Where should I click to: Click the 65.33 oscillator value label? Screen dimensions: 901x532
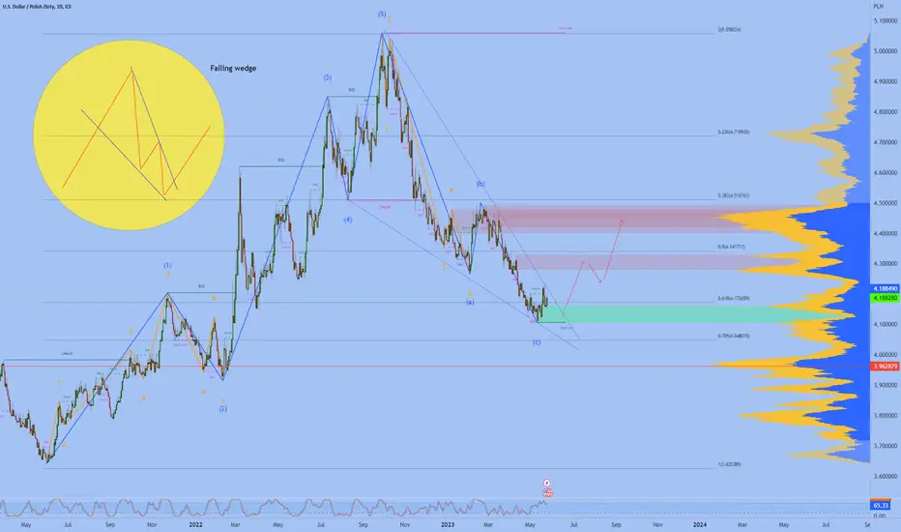click(881, 506)
